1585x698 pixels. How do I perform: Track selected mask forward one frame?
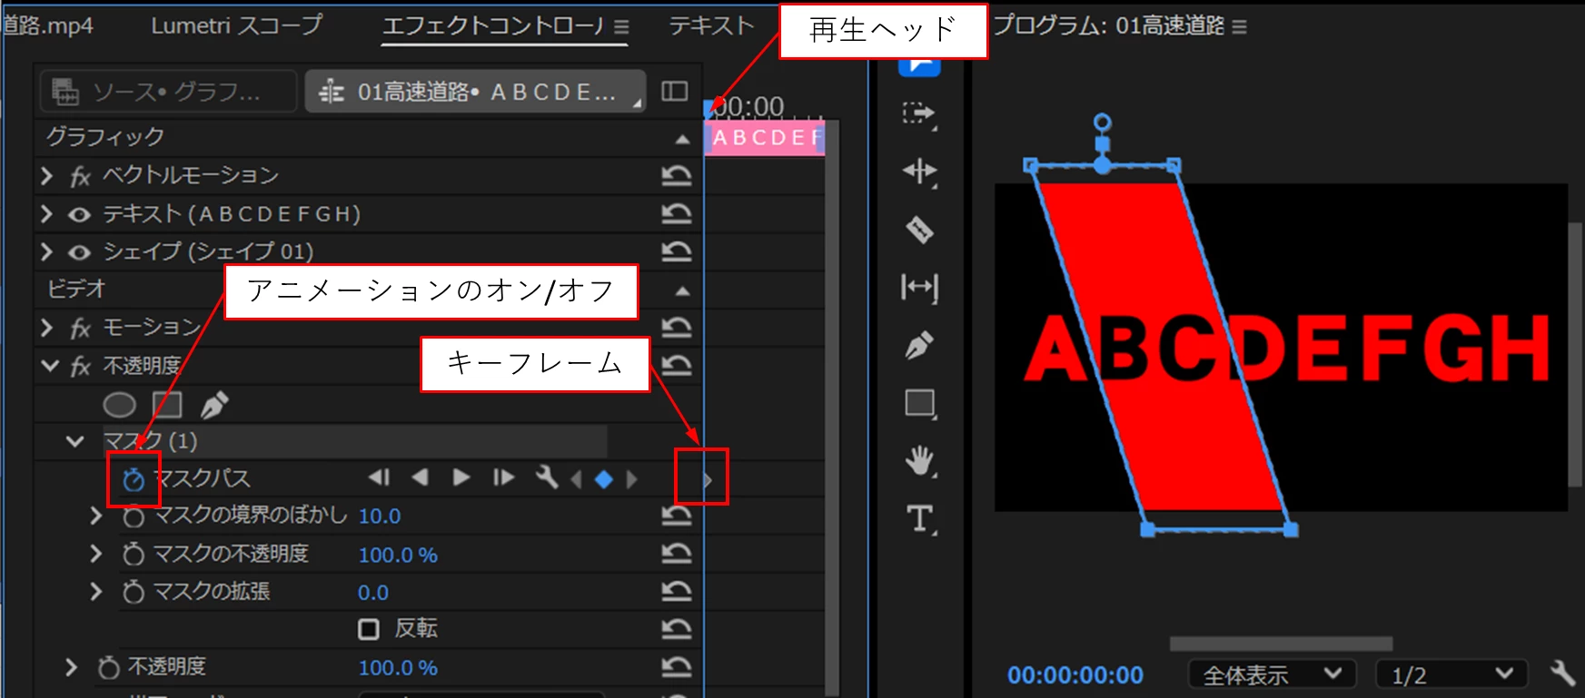pos(503,477)
